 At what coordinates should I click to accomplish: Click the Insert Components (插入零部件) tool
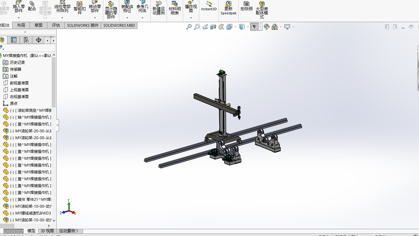pyautogui.click(x=19, y=6)
